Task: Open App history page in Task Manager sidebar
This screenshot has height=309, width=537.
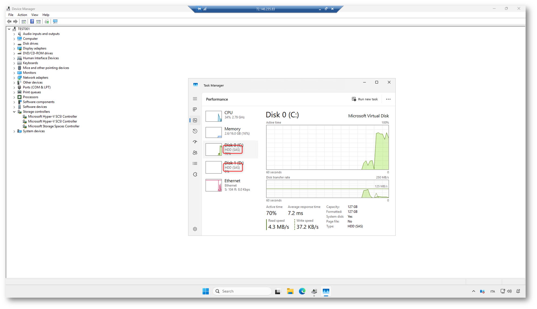Action: (195, 131)
